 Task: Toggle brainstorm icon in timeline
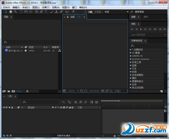pyautogui.click(x=92, y=102)
